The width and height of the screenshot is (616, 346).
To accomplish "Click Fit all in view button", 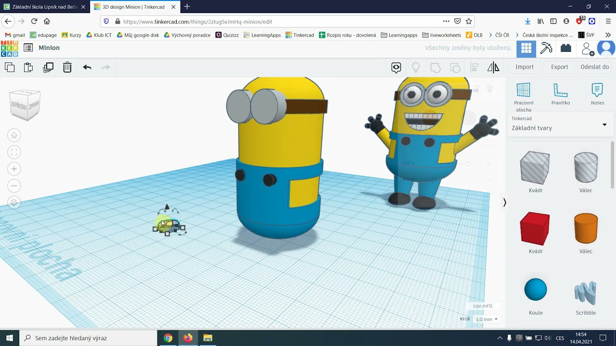I will (x=14, y=152).
